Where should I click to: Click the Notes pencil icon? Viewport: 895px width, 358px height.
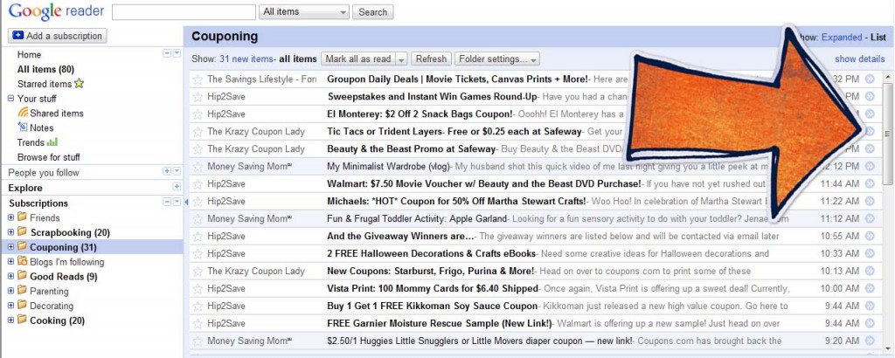[23, 127]
